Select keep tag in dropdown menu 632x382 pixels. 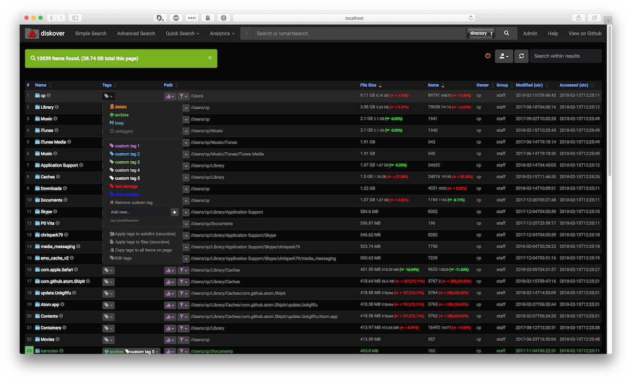tap(117, 123)
